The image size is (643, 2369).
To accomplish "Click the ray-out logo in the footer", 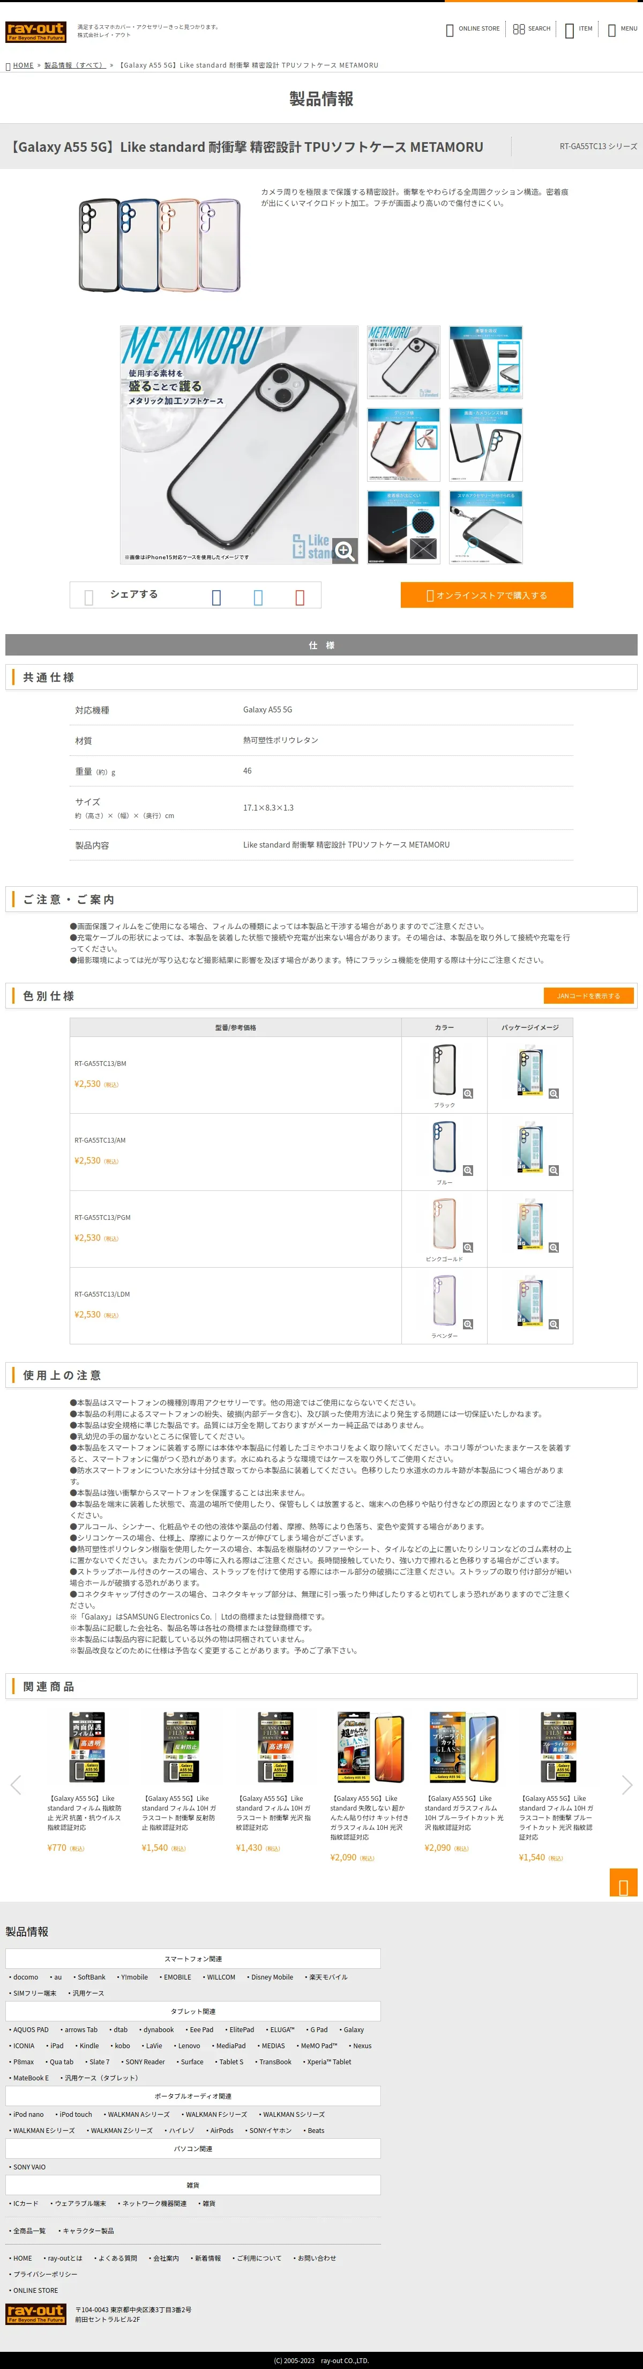I will pos(36,2314).
